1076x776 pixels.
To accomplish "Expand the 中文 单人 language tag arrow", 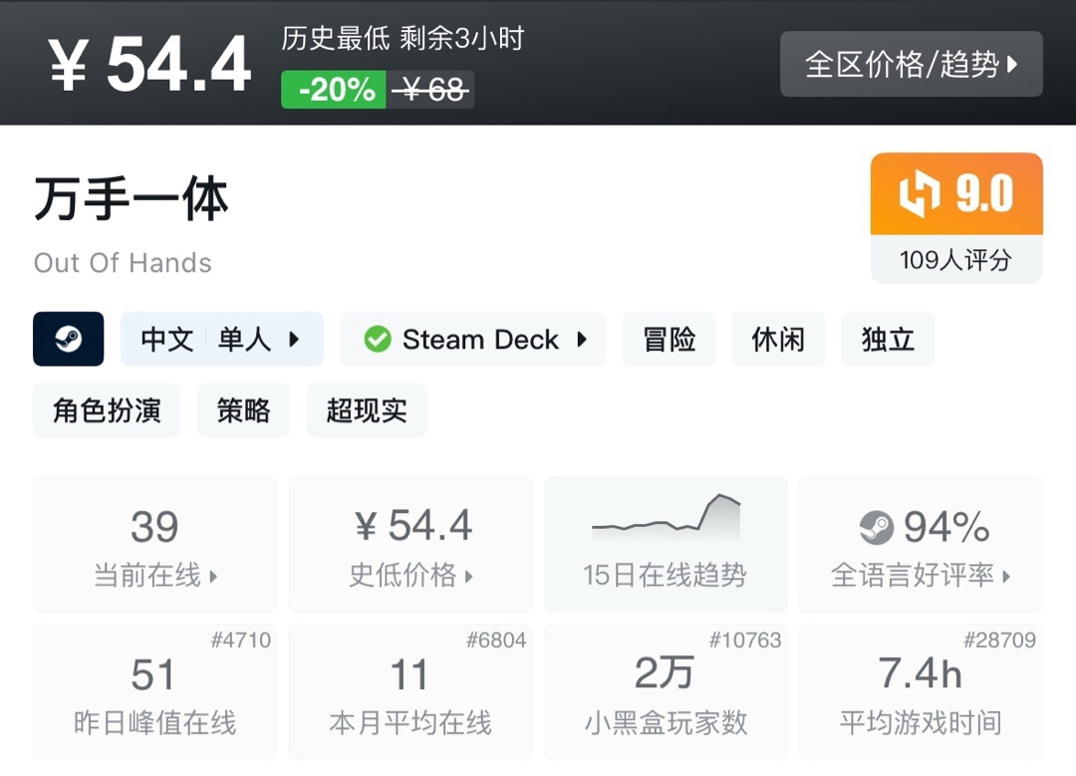I will (x=294, y=340).
